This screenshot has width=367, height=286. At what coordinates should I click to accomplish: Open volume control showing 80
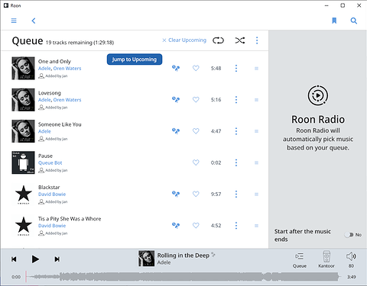pos(351,259)
